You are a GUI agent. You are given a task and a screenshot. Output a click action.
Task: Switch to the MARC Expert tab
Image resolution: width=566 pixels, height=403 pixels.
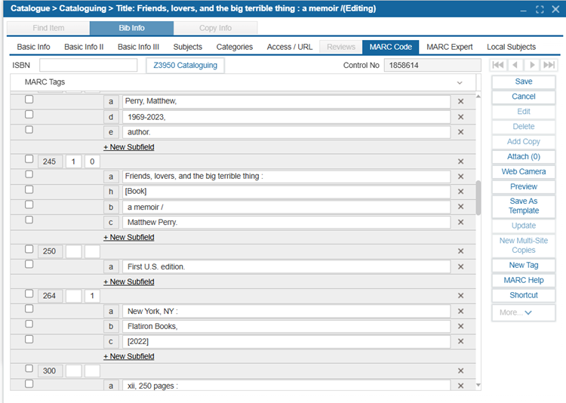[450, 47]
